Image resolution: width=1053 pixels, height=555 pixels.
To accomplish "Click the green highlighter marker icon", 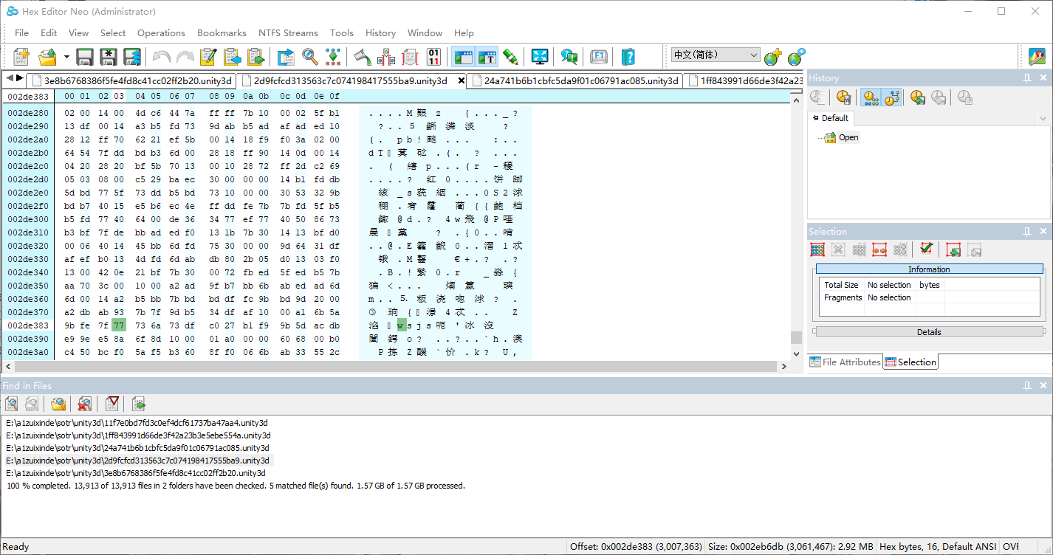I will (x=510, y=57).
